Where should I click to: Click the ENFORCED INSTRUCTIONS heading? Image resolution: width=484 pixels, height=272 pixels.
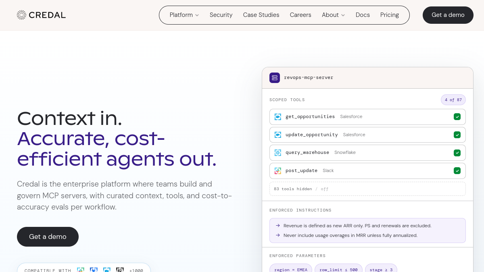[x=300, y=210]
